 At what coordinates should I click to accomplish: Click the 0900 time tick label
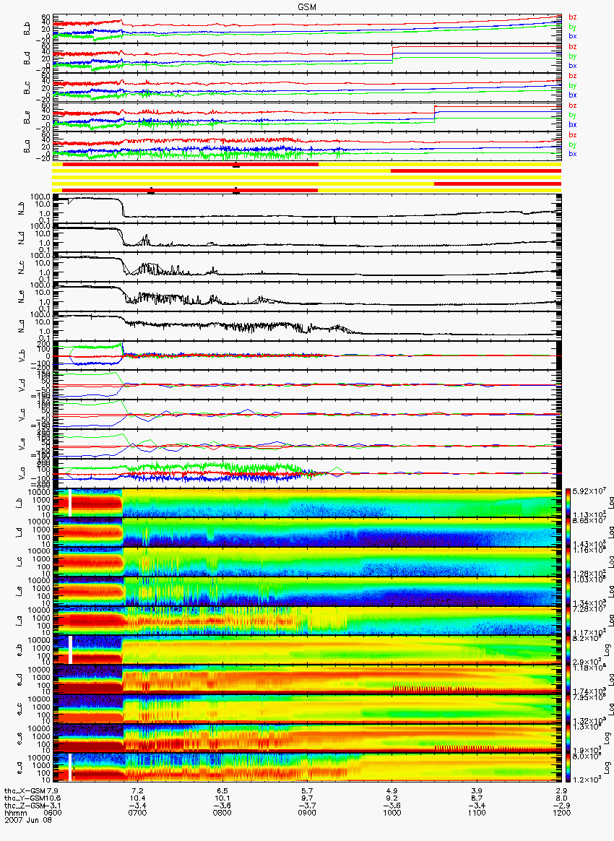(x=307, y=813)
